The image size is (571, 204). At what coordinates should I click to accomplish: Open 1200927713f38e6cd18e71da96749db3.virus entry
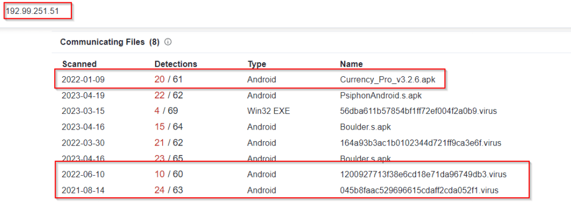[423, 175]
